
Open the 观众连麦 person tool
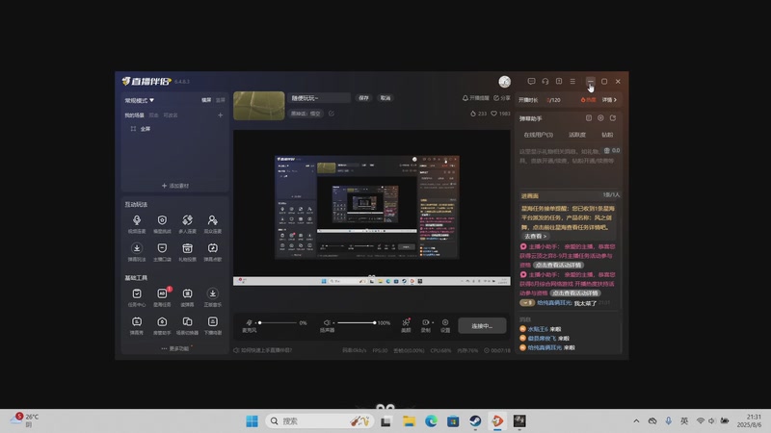(x=212, y=223)
